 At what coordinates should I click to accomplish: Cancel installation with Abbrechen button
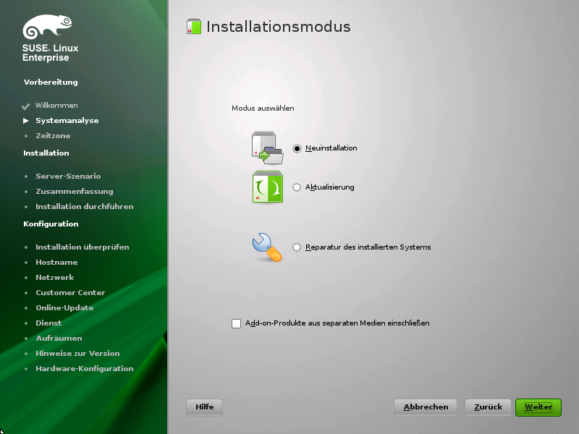point(426,407)
